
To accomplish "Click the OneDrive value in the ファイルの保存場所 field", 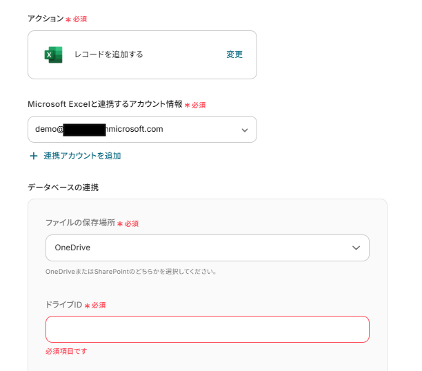I will coord(73,248).
